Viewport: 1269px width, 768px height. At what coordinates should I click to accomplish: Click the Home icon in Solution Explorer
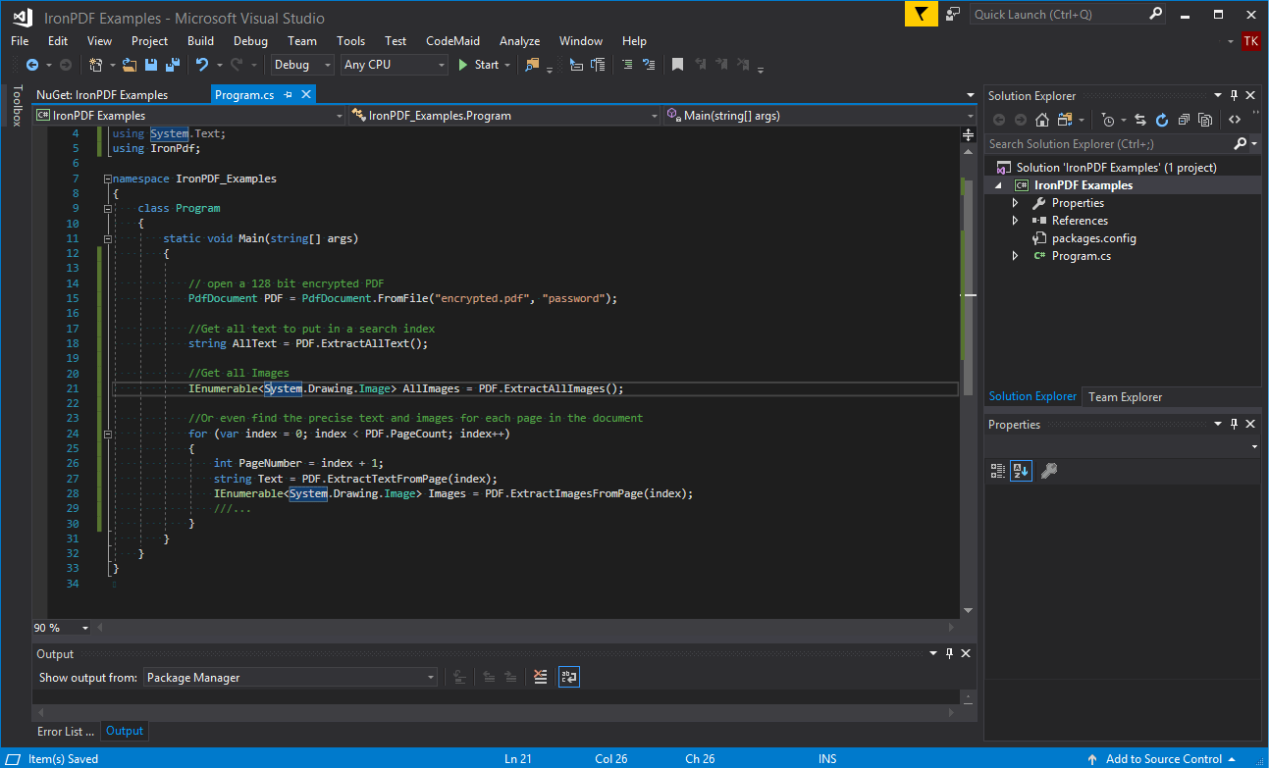[x=1042, y=120]
